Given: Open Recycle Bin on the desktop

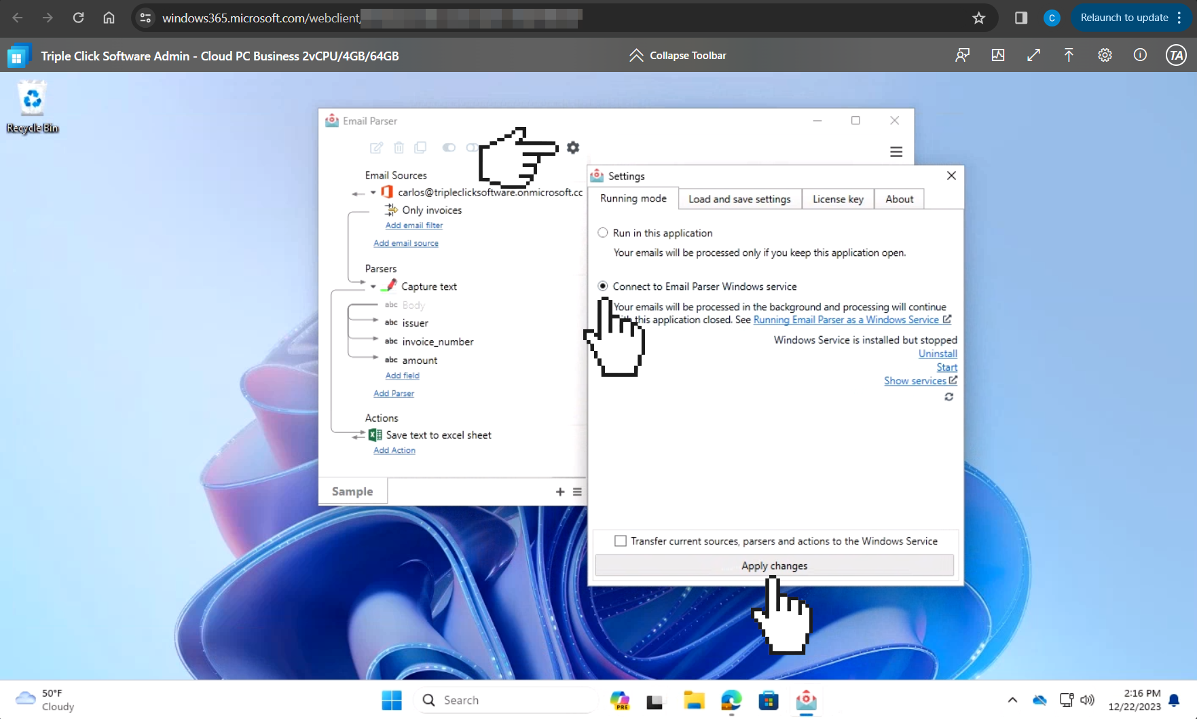Looking at the screenshot, I should pos(32,107).
